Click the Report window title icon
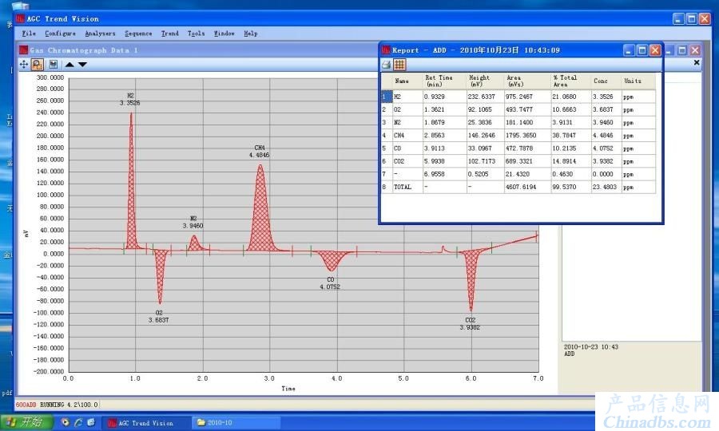The height and width of the screenshot is (431, 719). tap(387, 50)
